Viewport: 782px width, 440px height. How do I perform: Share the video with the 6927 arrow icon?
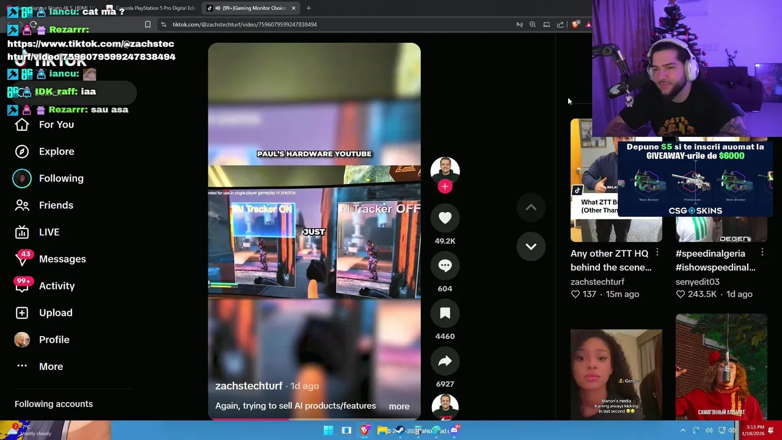point(445,361)
